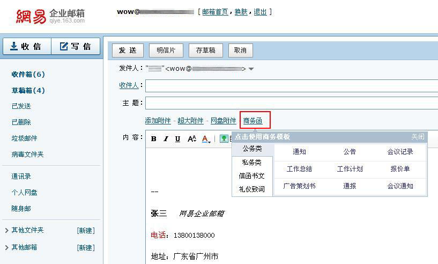Select the 礼仪致词 template category
438x264 pixels.
252,189
